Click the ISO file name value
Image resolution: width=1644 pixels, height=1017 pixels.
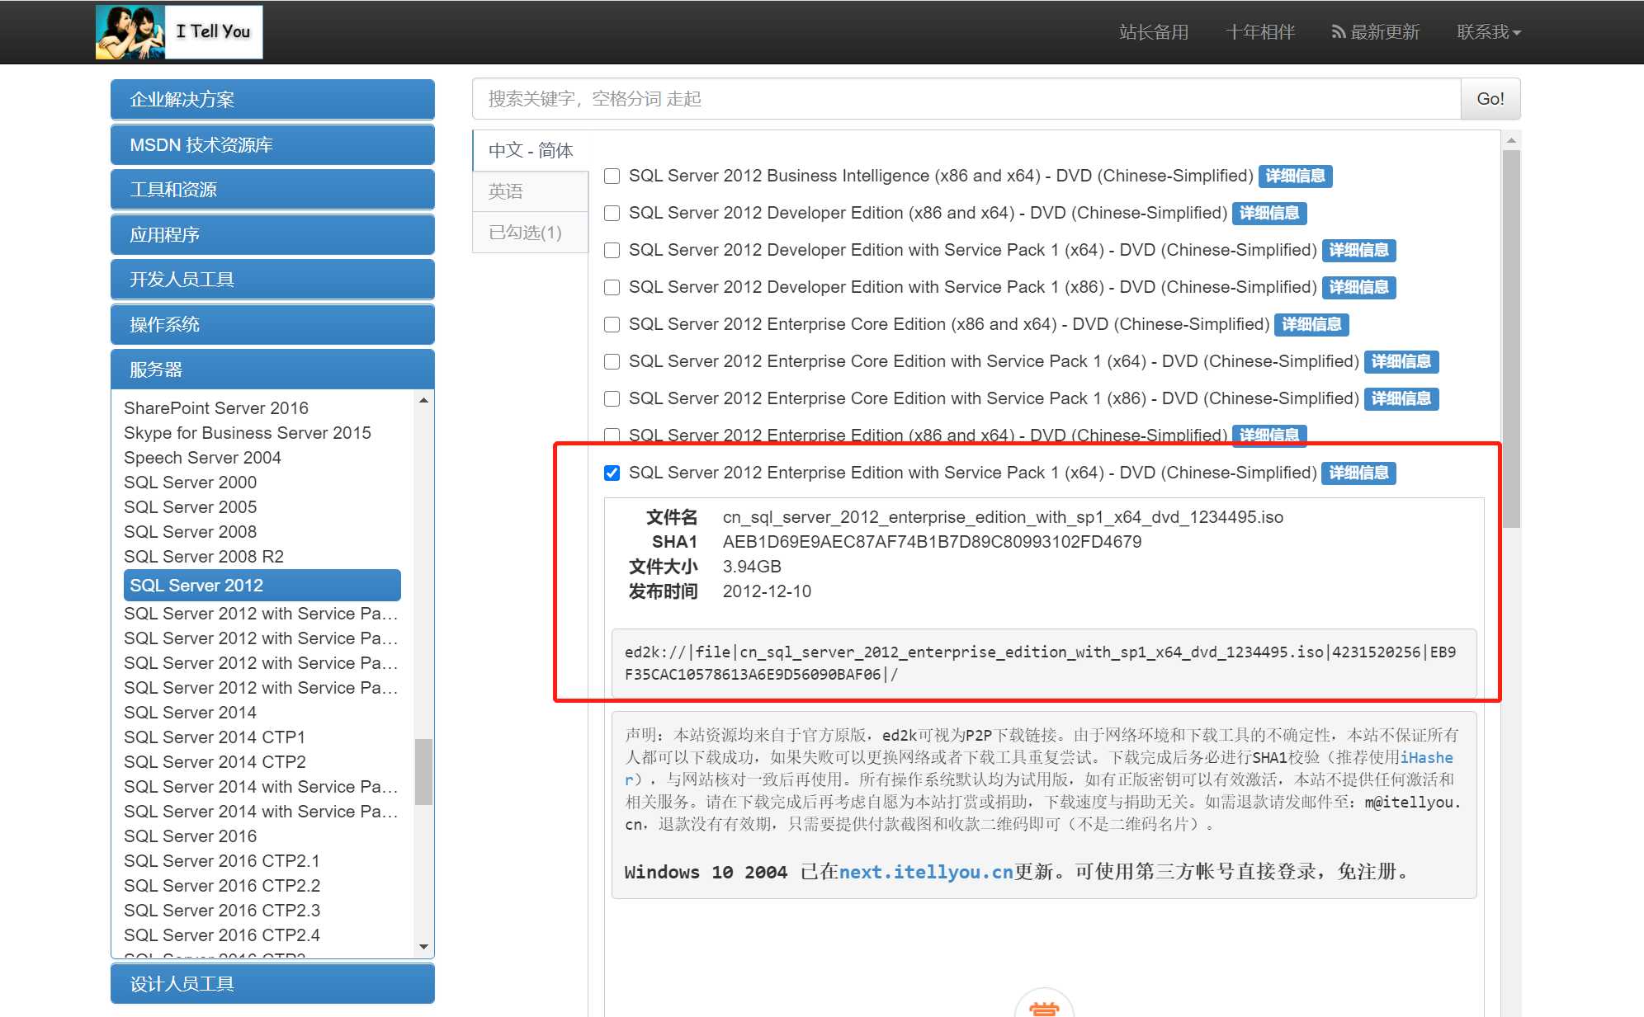[x=1003, y=517]
